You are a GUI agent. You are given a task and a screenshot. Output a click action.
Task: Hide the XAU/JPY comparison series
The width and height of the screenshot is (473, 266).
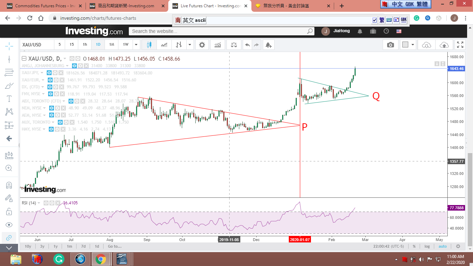[50, 73]
